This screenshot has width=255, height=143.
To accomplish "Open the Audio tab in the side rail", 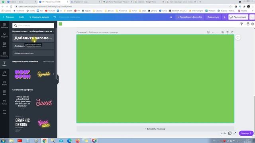I will (x=4, y=73).
